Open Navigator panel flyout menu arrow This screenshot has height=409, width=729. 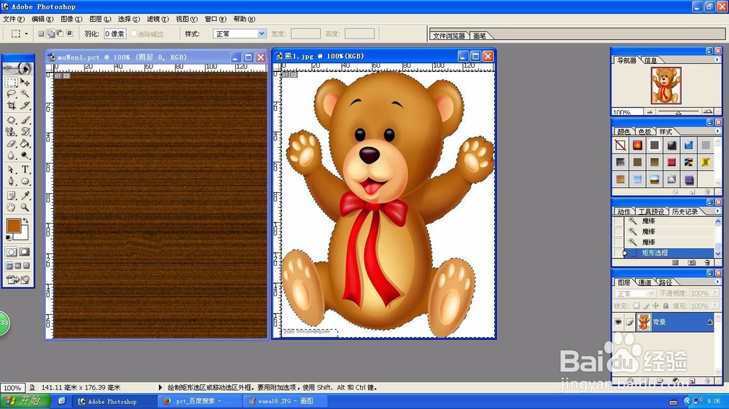point(717,60)
